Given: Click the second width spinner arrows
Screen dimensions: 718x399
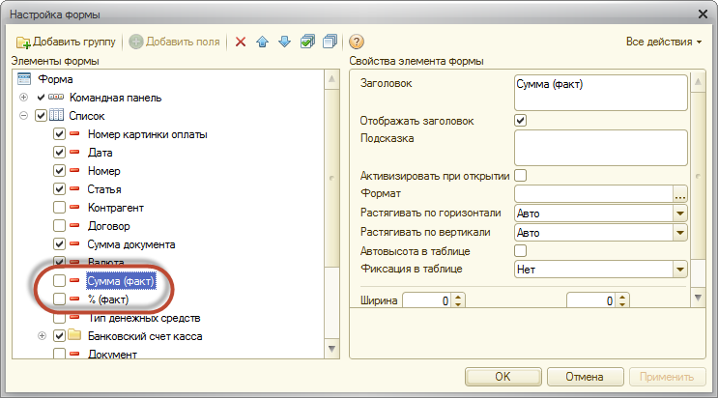Looking at the screenshot, I should 621,300.
